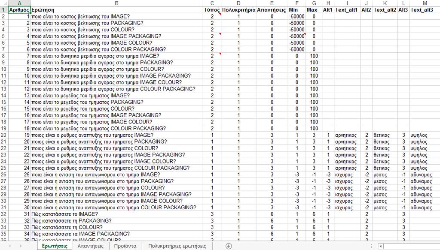Click question 'ποιο είναι το μεγεθος του τμηματος IMAGE COLOUR?'
This screenshot has width=440, height=250.
tap(117, 122)
